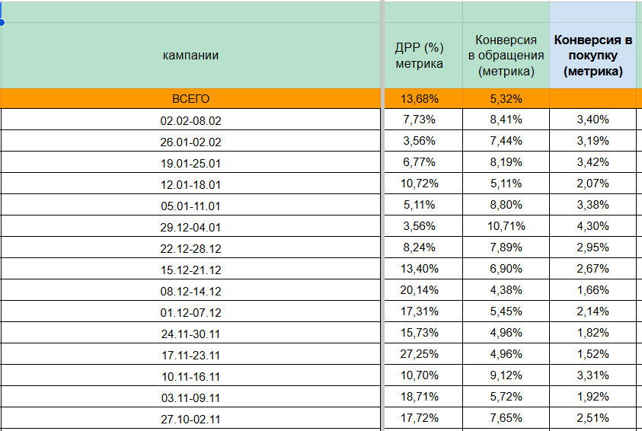
Task: Click the blue selection handle dot at the top-left
Action: [x=2, y=22]
